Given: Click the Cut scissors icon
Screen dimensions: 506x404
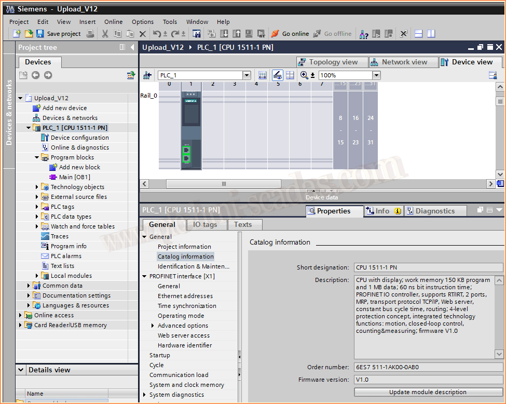Looking at the screenshot, I should click(105, 34).
